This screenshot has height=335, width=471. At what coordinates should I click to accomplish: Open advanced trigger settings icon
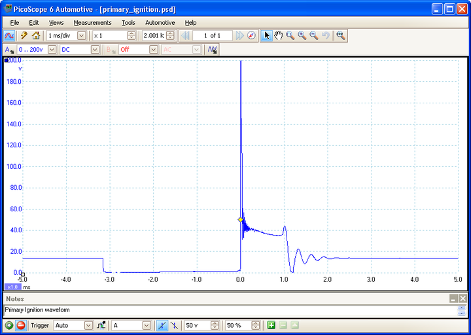tap(101, 325)
